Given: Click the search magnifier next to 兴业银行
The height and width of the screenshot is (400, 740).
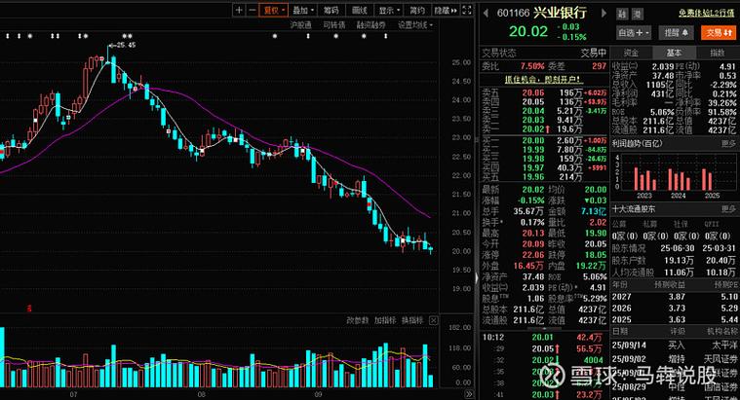Looking at the screenshot, I should click(619, 13).
